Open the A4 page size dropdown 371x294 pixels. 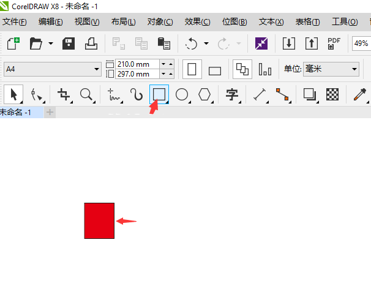pos(53,69)
